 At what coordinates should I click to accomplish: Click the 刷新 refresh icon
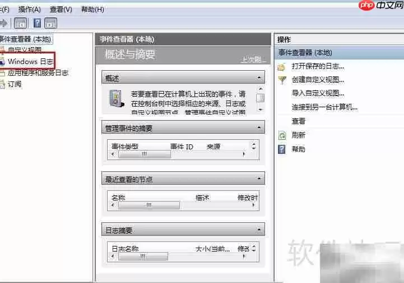(x=282, y=135)
